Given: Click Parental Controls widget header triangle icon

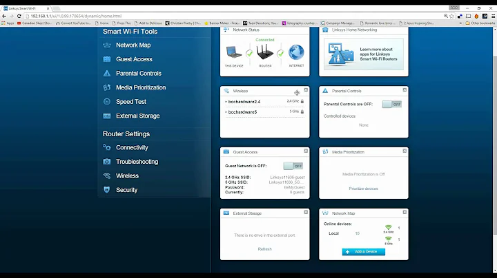Looking at the screenshot, I should pos(325,91).
